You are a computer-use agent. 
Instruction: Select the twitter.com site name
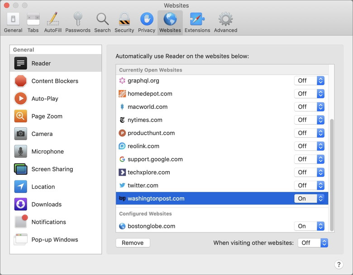point(143,185)
